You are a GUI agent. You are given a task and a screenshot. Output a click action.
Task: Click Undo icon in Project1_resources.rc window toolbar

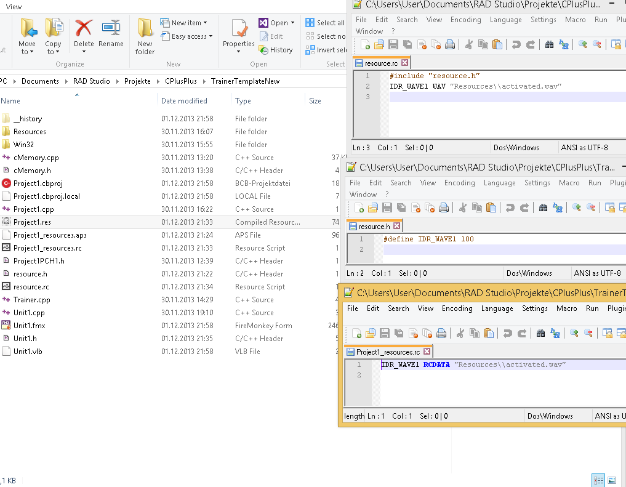pos(507,333)
